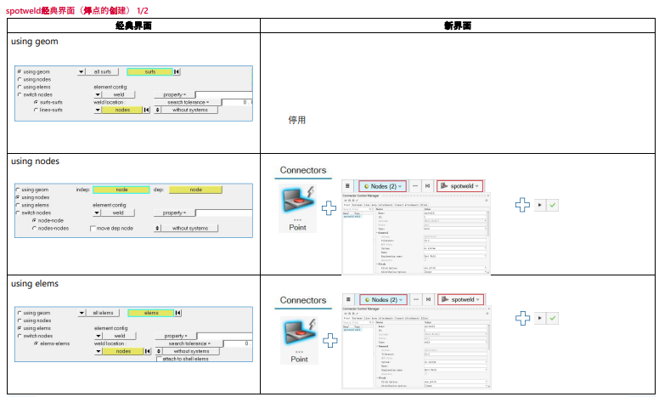Click the reset icon next to the elems collector
Viewport: 659px width, 397px height.
(177, 313)
